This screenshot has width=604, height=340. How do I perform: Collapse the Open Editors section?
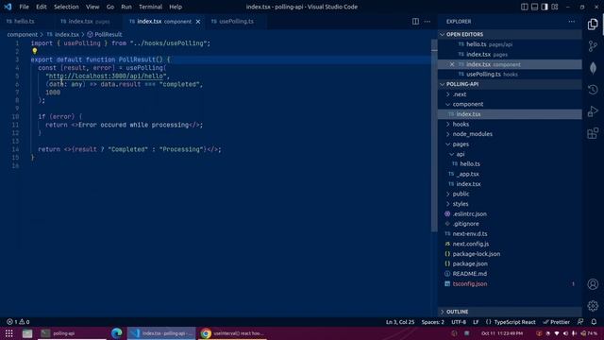pyautogui.click(x=510, y=34)
